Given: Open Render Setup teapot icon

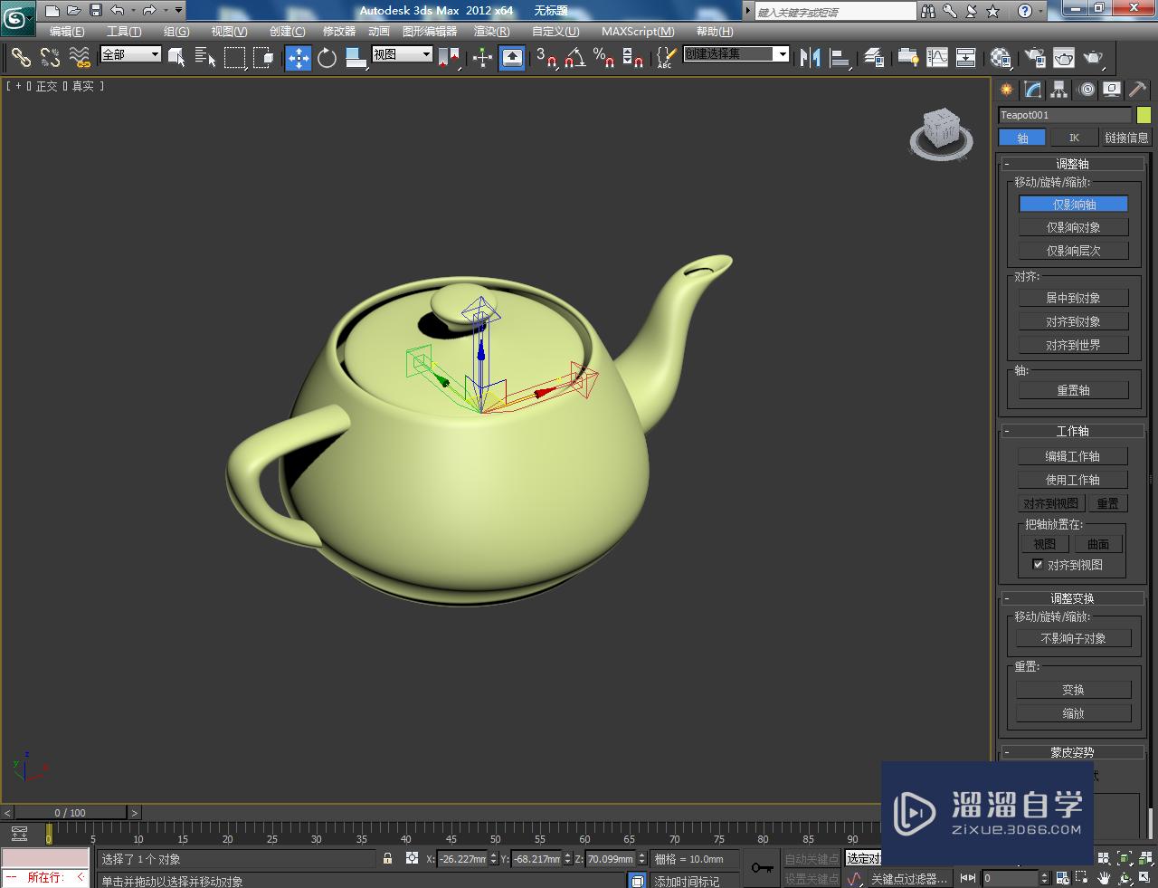Looking at the screenshot, I should [1034, 57].
